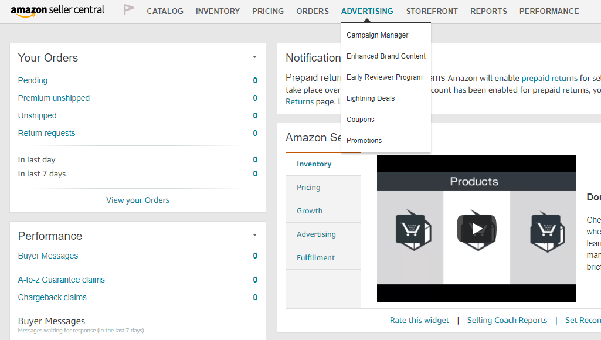601x340 pixels.
Task: Click View your Orders link
Action: tap(138, 200)
